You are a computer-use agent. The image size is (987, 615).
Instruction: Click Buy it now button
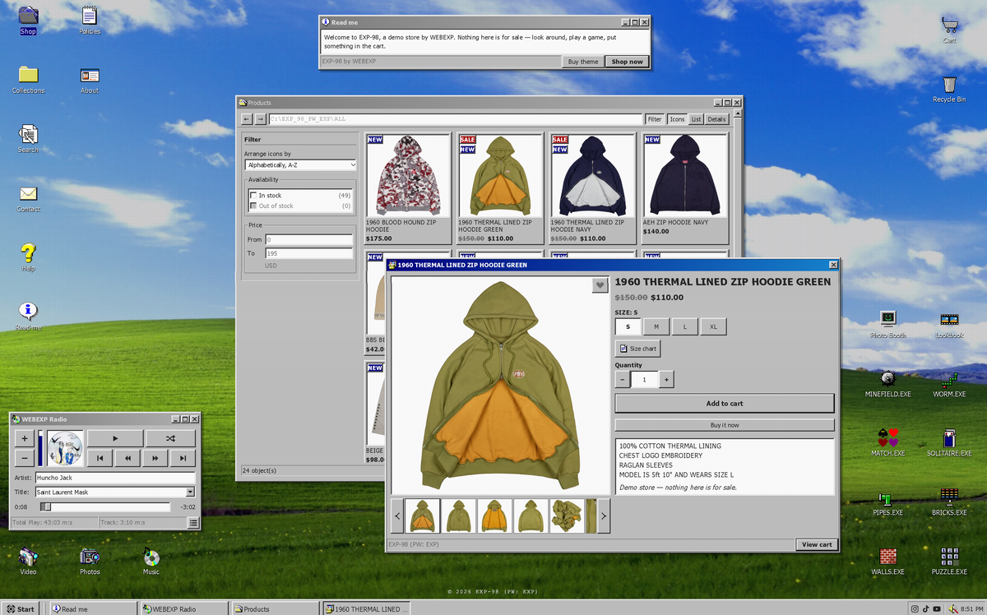point(725,425)
